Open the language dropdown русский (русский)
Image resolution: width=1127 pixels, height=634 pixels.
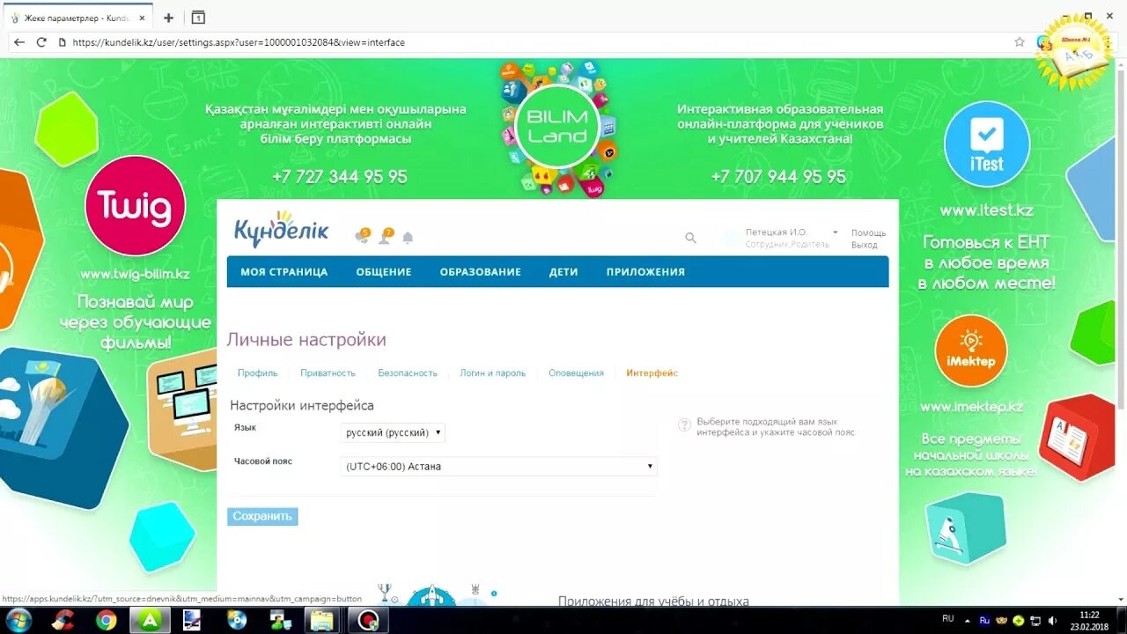[x=393, y=432]
